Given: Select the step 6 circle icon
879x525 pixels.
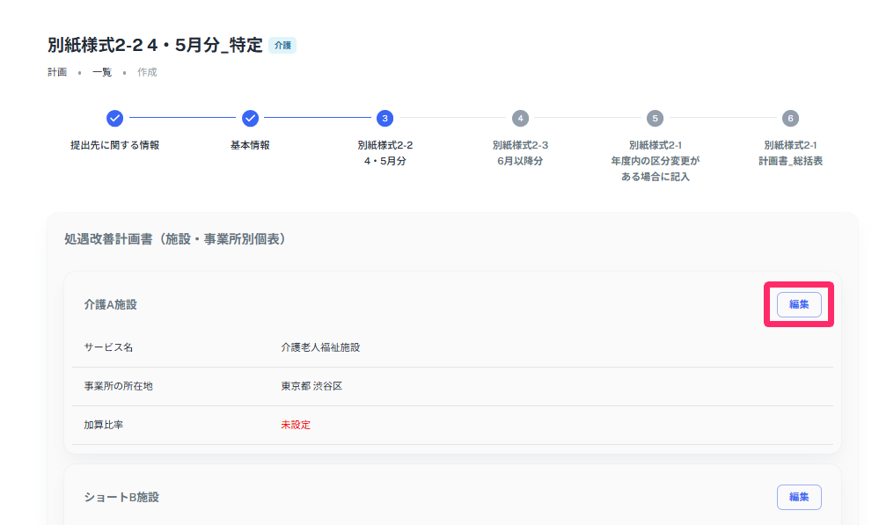Looking at the screenshot, I should click(790, 118).
